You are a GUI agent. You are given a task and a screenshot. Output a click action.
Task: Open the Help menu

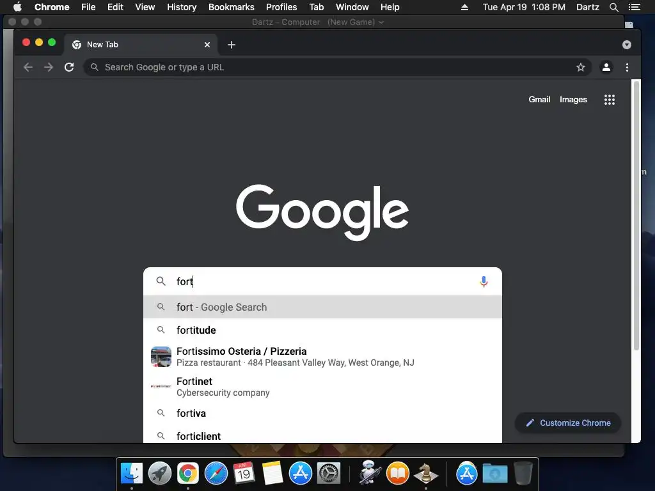[x=390, y=7]
